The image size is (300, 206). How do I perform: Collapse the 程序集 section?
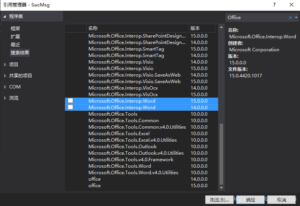[5, 16]
